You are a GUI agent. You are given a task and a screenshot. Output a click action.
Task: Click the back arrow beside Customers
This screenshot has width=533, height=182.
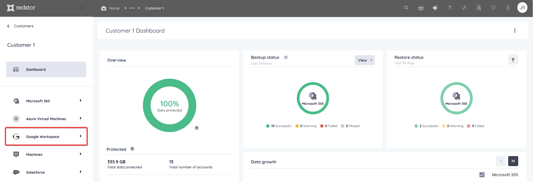[x=9, y=26]
